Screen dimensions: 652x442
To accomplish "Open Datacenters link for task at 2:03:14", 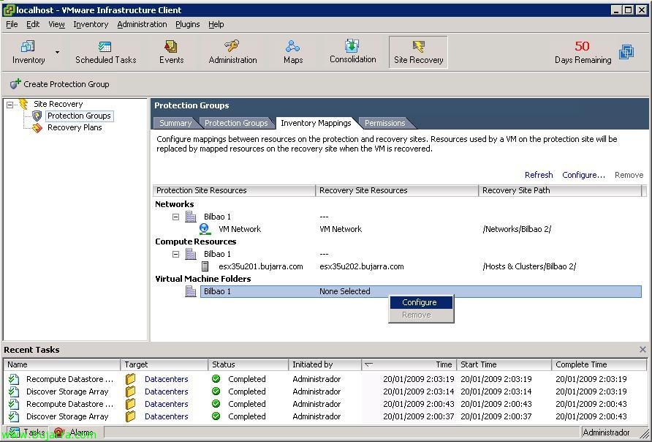I will click(x=167, y=392).
